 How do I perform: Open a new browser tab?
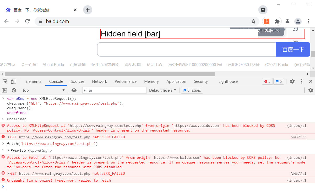pyautogui.click(x=88, y=10)
